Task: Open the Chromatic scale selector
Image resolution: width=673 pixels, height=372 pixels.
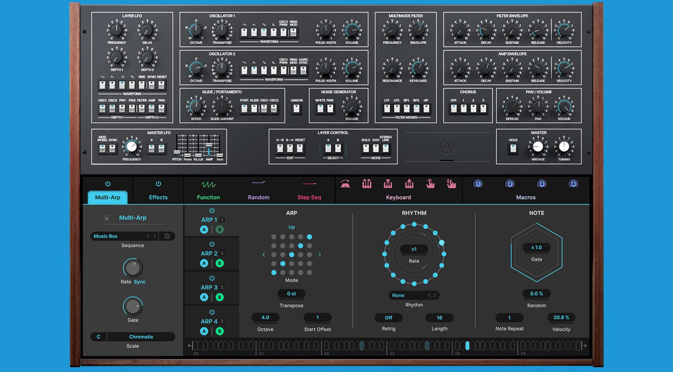Action: pos(141,336)
